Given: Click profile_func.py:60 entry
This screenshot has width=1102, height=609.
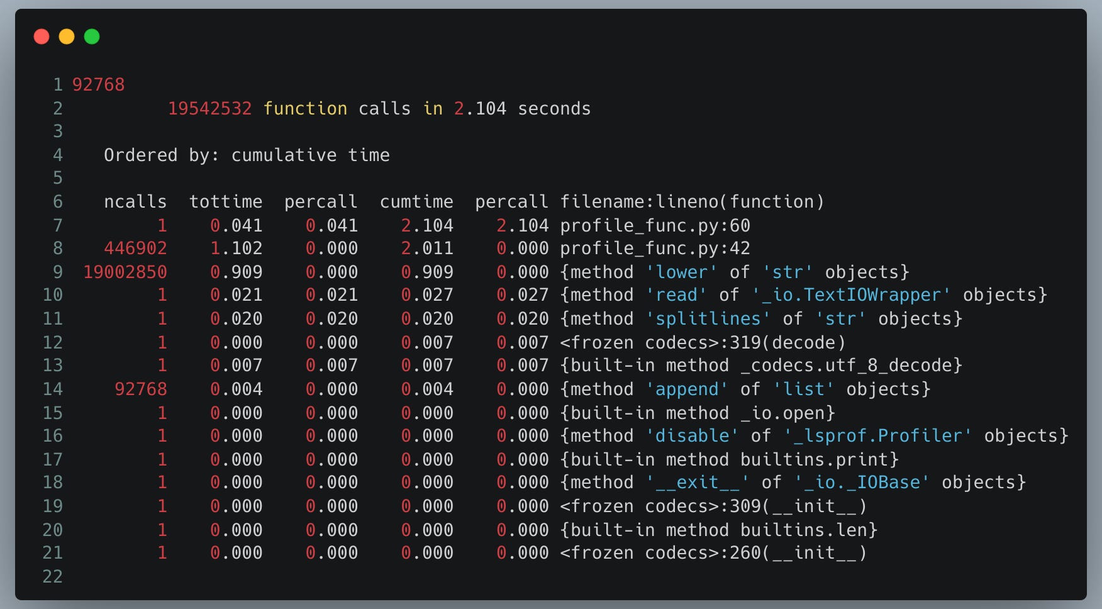Looking at the screenshot, I should pyautogui.click(x=655, y=225).
